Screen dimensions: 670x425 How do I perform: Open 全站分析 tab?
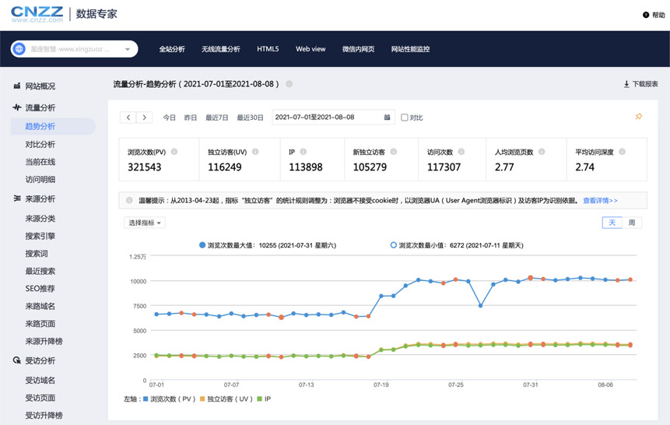172,49
